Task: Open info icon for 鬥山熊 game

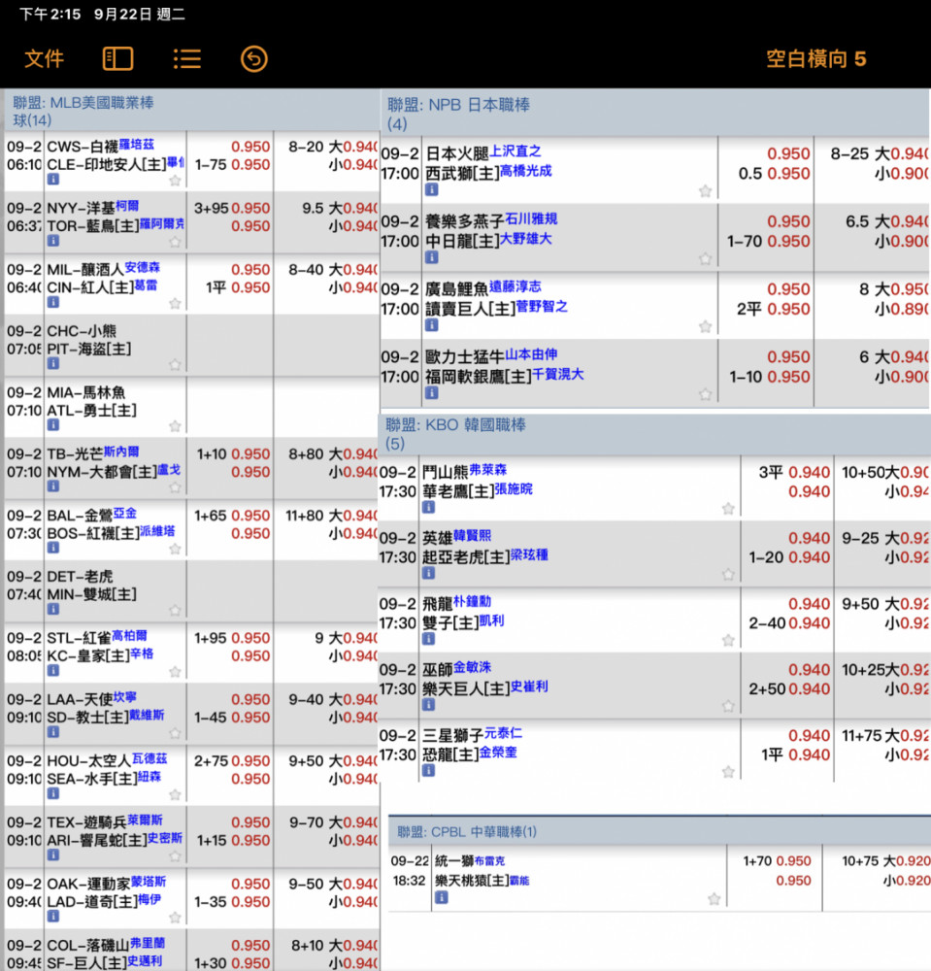Action: (x=428, y=507)
